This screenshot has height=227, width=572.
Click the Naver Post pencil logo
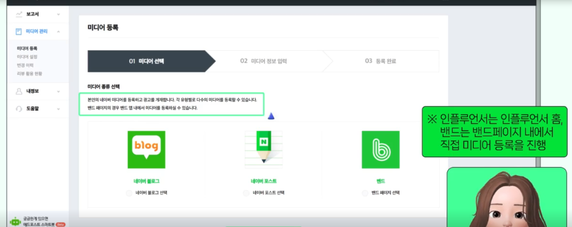click(264, 150)
